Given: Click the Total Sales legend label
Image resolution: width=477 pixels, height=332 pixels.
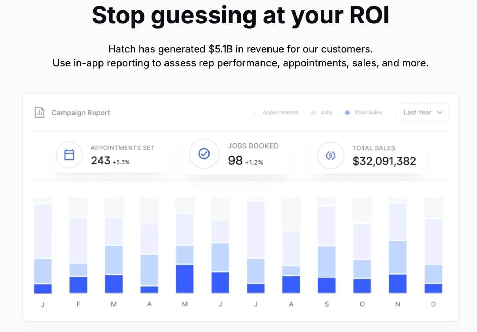Looking at the screenshot, I should [368, 112].
